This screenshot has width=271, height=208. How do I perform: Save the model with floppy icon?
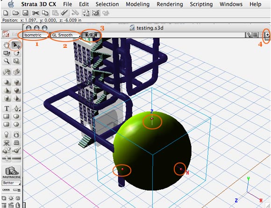[25, 13]
